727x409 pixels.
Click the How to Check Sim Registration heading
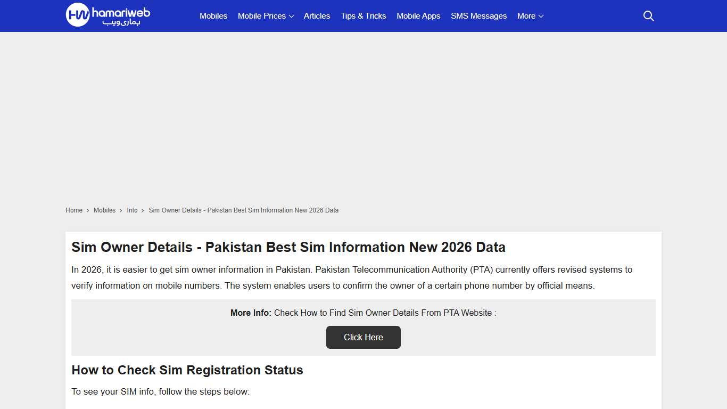pos(187,370)
